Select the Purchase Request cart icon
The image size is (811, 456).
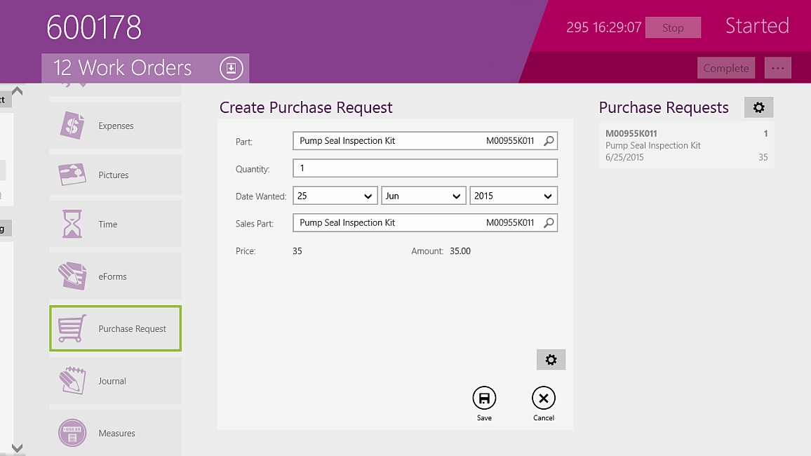point(72,328)
